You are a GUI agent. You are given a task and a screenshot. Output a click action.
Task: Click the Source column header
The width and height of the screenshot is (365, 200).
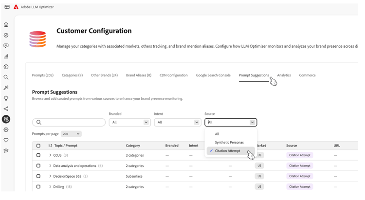coord(292,146)
